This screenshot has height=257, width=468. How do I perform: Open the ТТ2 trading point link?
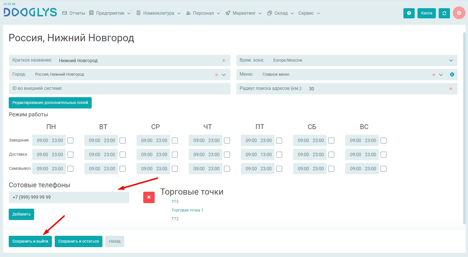(175, 219)
